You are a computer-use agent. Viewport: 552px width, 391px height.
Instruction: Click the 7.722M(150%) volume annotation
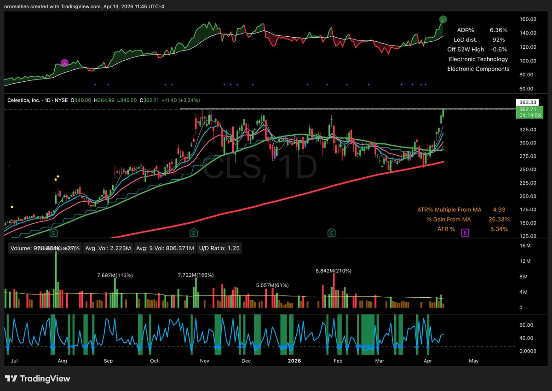point(196,275)
